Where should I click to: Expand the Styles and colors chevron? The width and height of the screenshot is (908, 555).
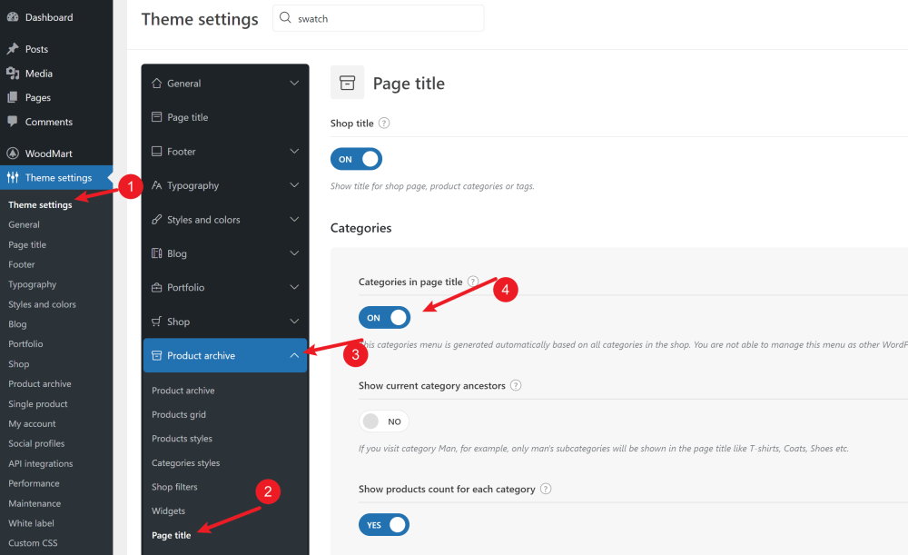coord(294,220)
